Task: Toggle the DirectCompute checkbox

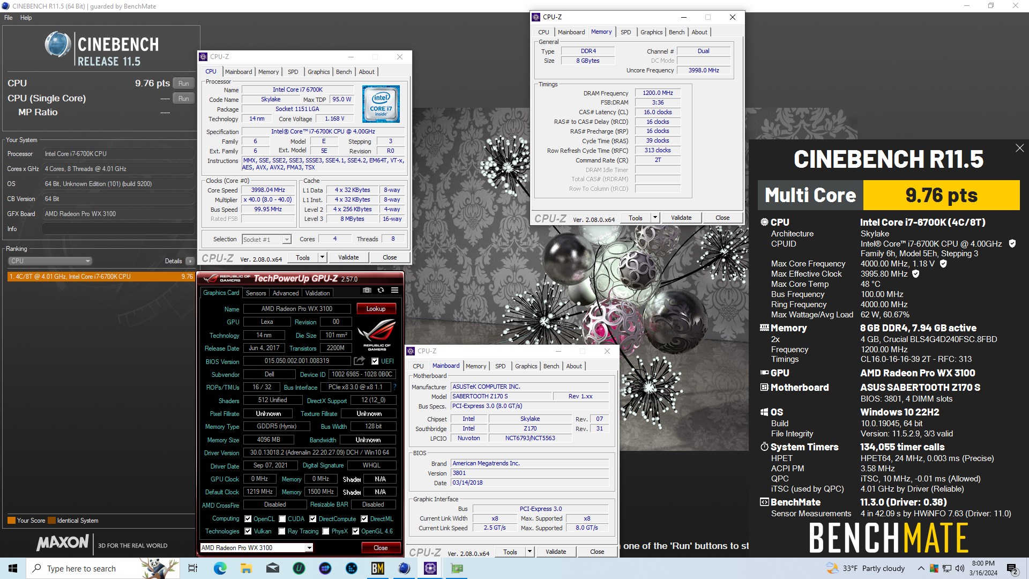Action: tap(313, 519)
